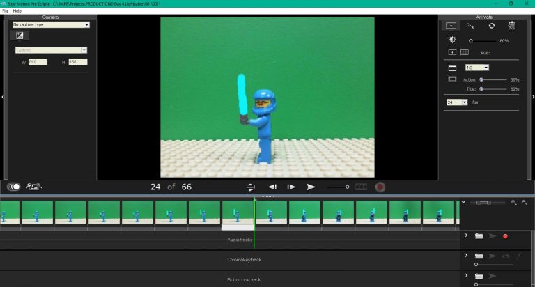Image resolution: width=535 pixels, height=287 pixels.
Task: Select the frame thumbnail right after the playhead
Action: click(x=271, y=213)
